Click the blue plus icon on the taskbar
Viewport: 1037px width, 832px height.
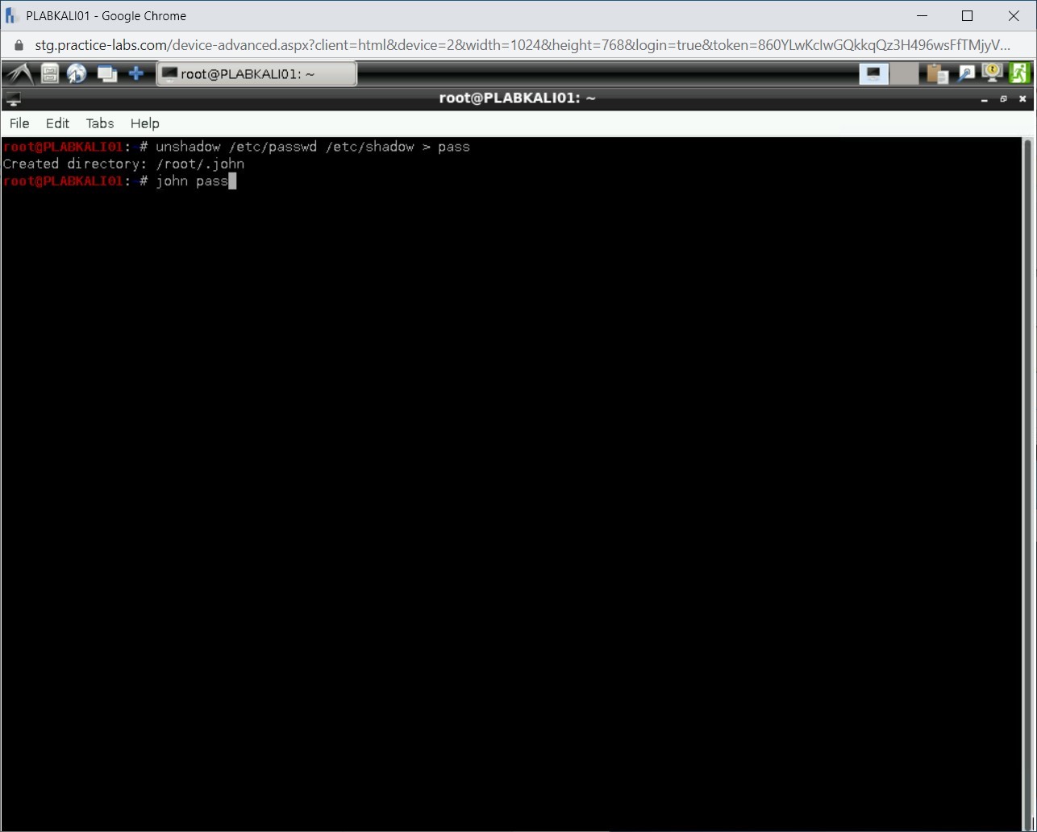(135, 73)
